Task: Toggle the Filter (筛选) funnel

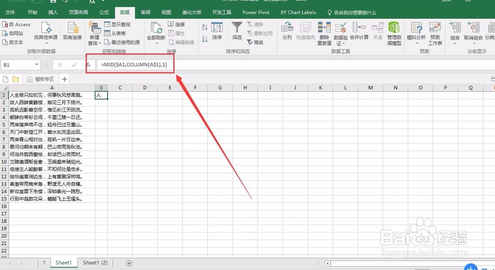Action: click(237, 31)
